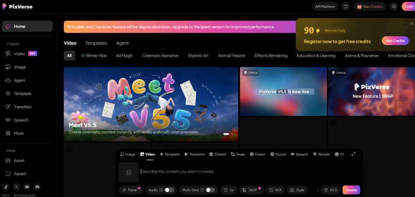Screen dimensions: 415x197
Task: Click the image upload placeholder icon
Action: 128,172
